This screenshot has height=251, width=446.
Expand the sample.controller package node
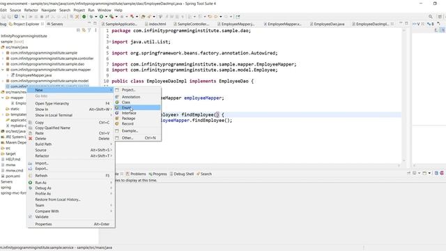coord(3,59)
